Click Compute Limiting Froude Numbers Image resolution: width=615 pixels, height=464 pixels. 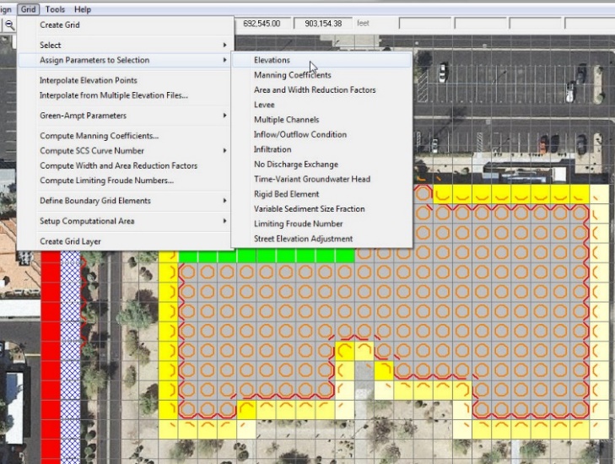coord(106,181)
